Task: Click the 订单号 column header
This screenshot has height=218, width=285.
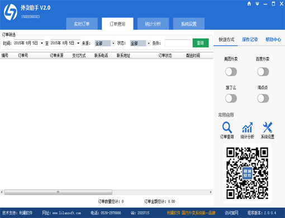Action: click(23, 55)
